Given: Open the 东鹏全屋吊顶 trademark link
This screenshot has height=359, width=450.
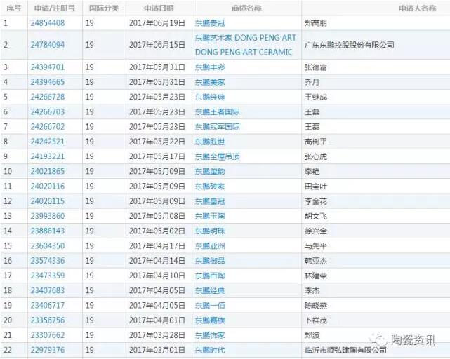Looking at the screenshot, I should pos(217,156).
